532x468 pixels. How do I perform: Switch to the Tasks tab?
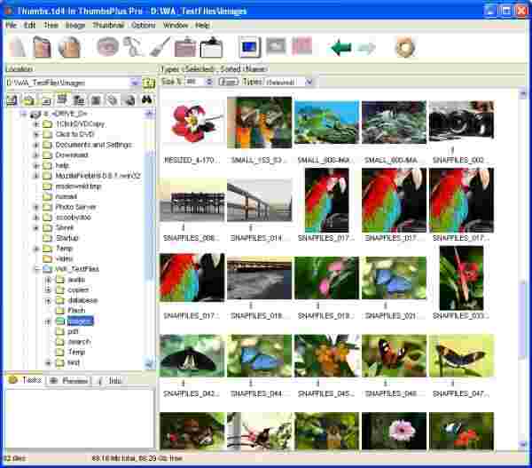(x=26, y=380)
